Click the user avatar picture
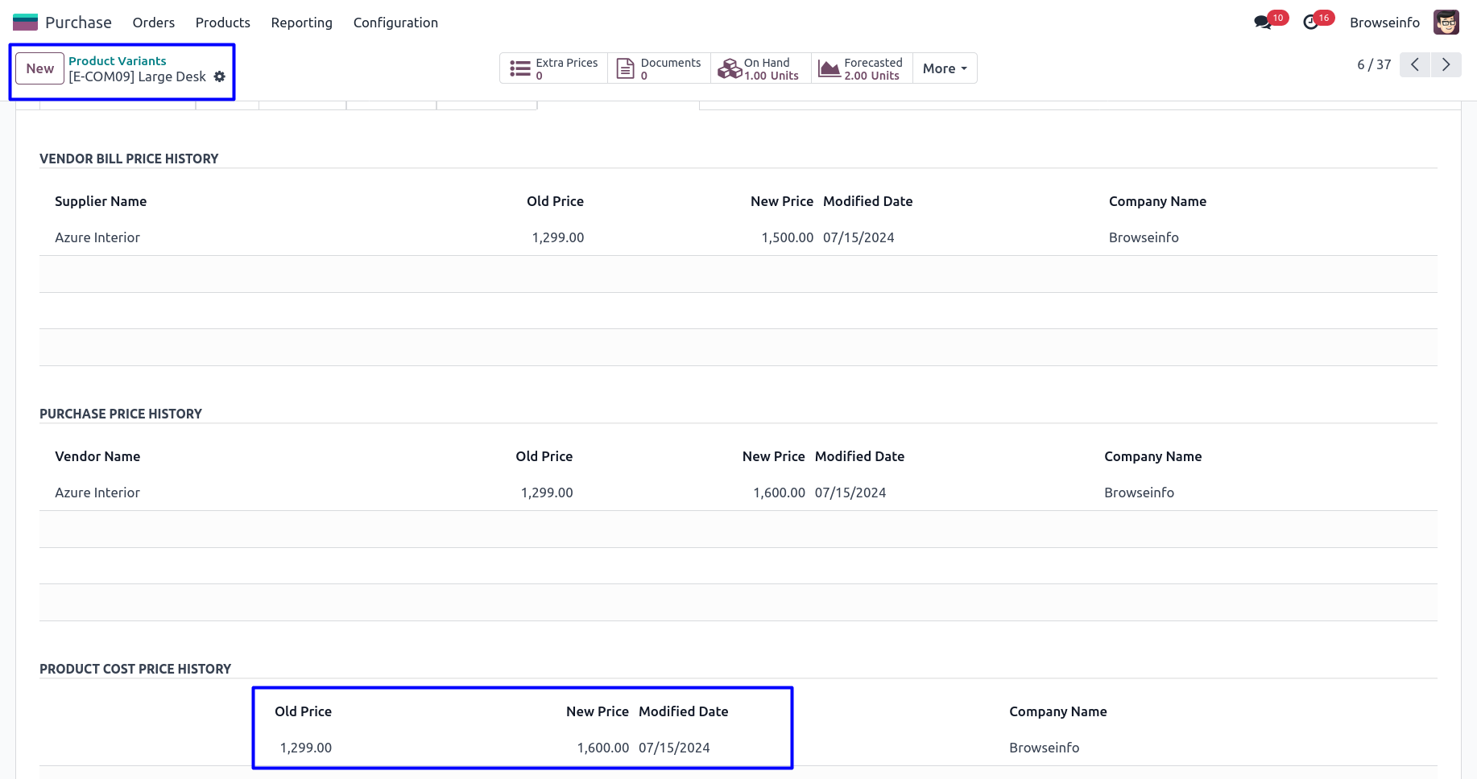 [1446, 23]
